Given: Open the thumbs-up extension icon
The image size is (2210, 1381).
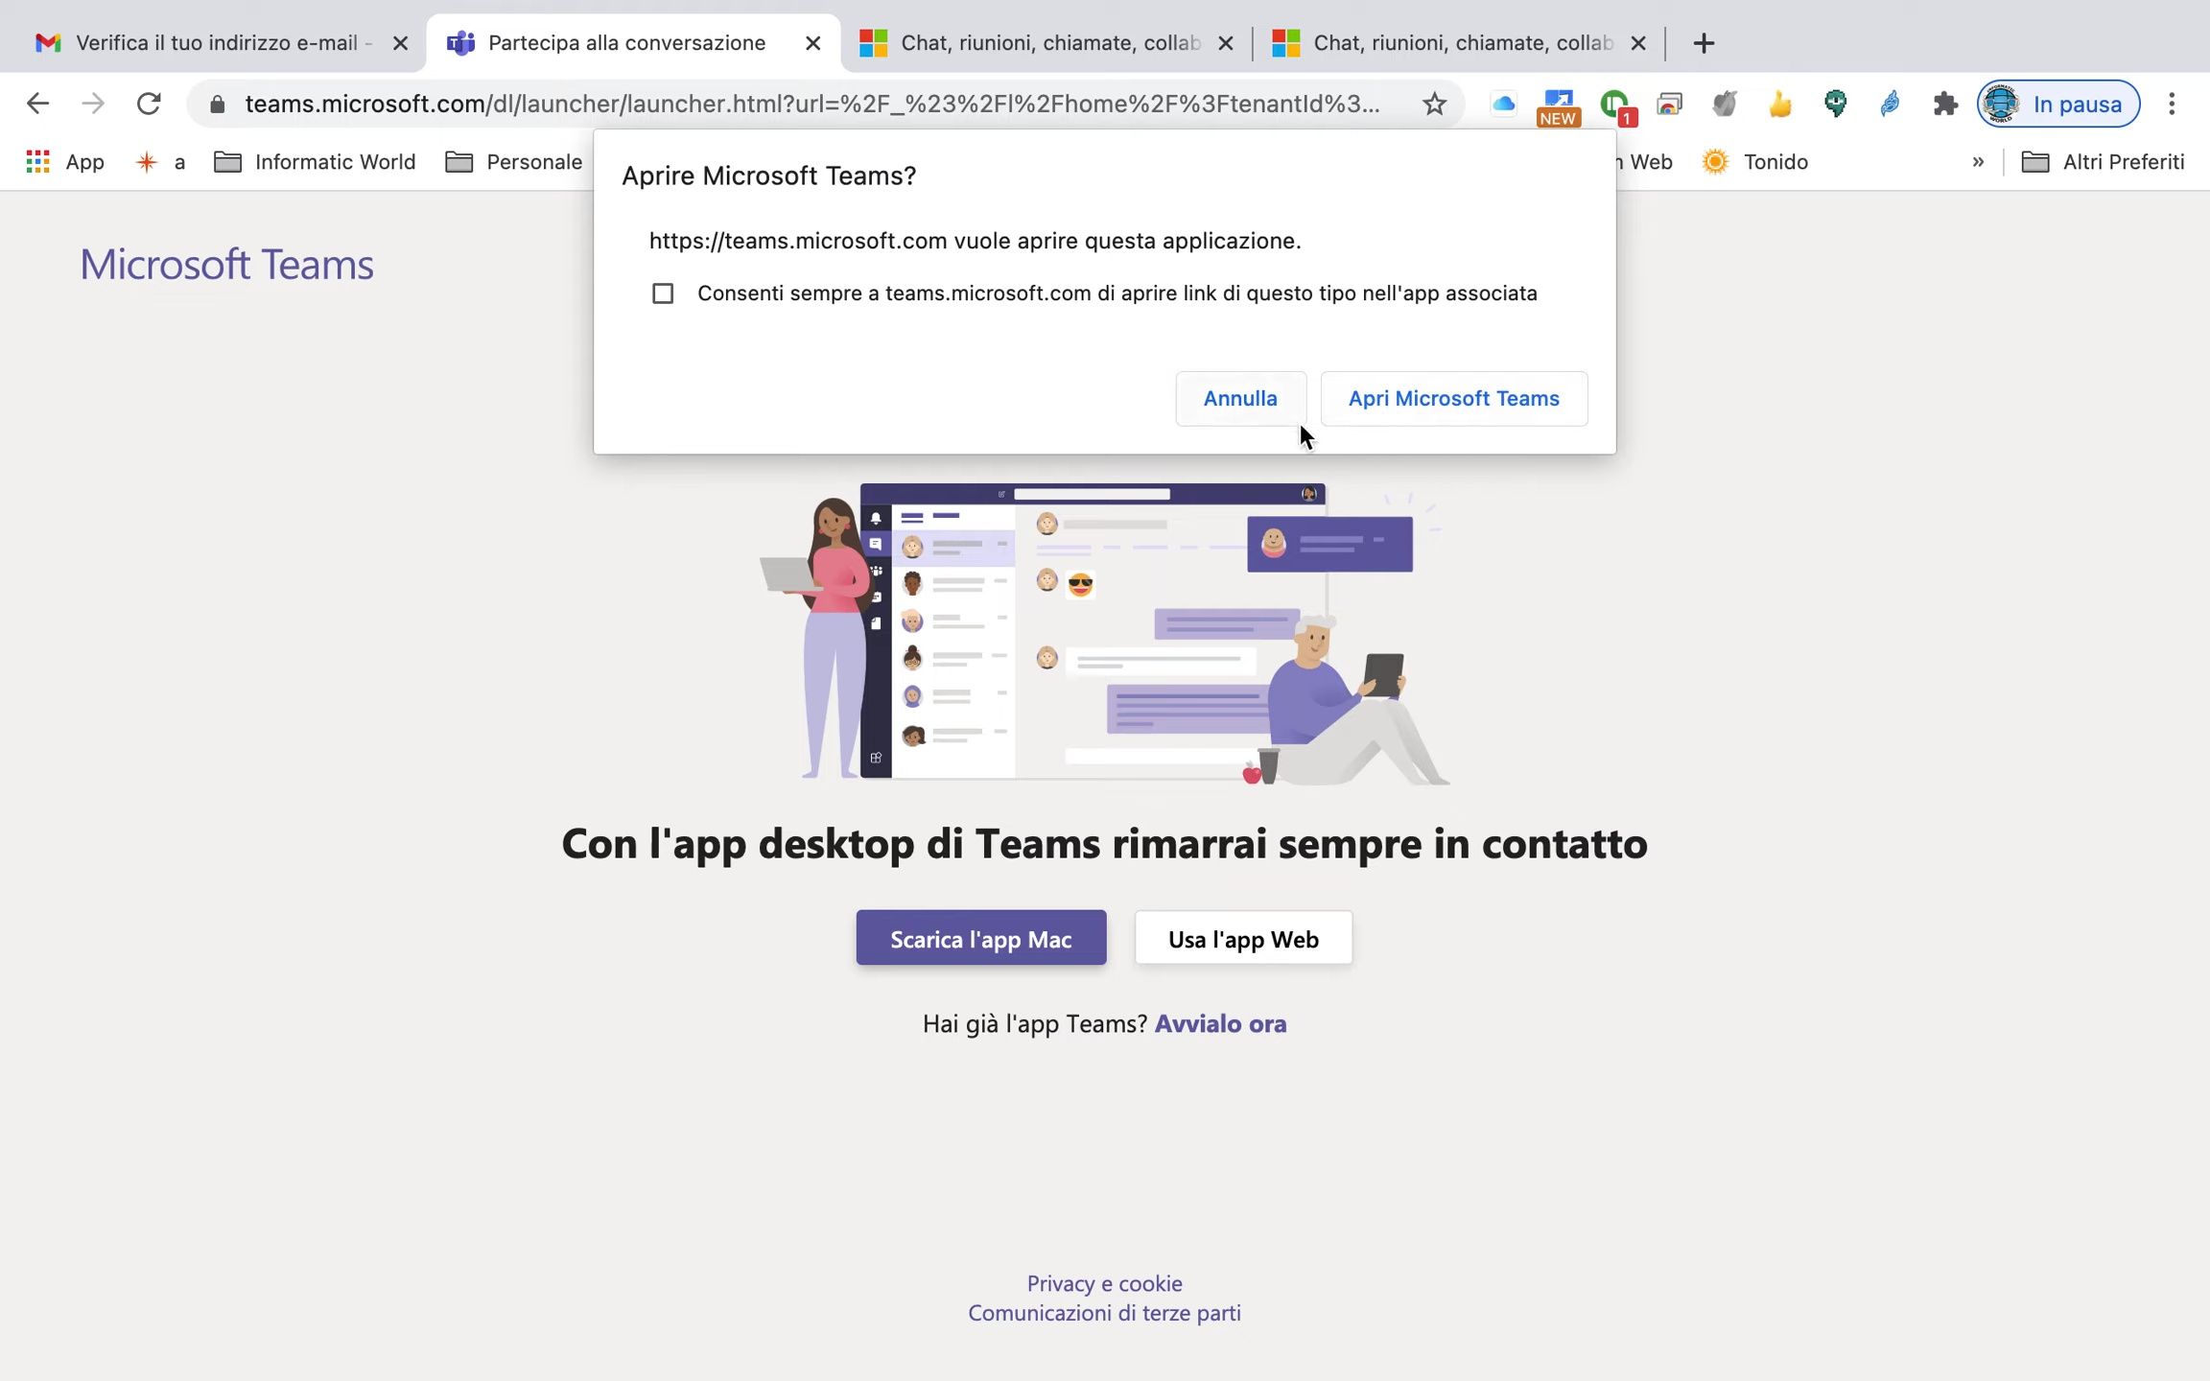Looking at the screenshot, I should click(1780, 104).
